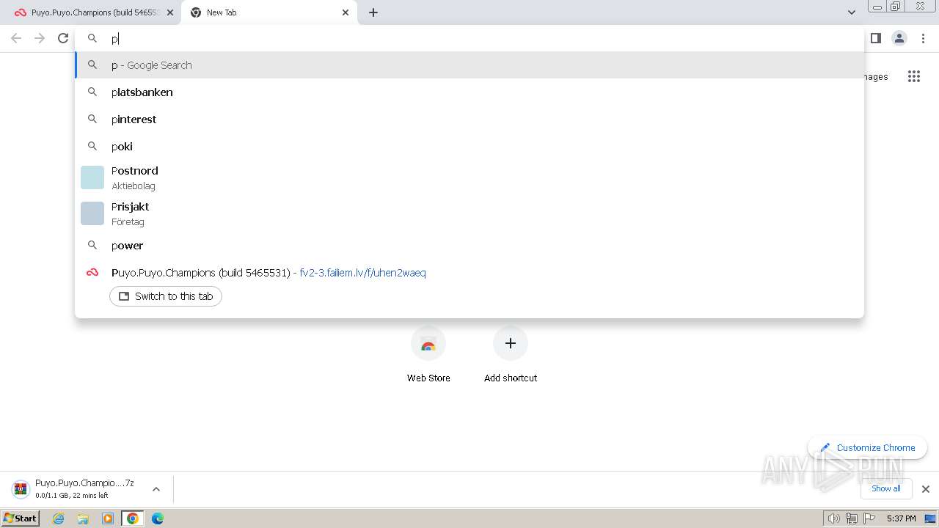Open the tab search dropdown arrow
939x528 pixels.
tap(851, 12)
